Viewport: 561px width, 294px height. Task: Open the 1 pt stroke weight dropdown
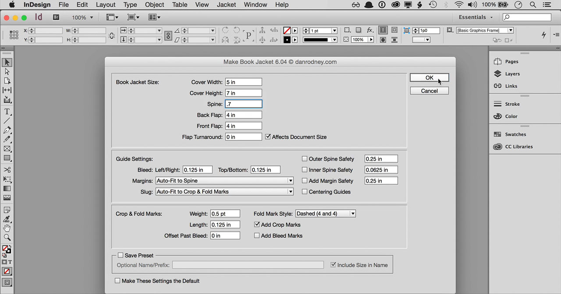[x=334, y=31]
